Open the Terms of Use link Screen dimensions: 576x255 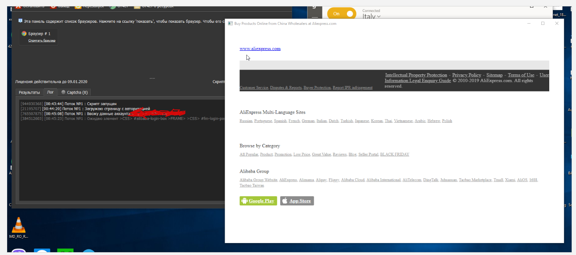(521, 75)
